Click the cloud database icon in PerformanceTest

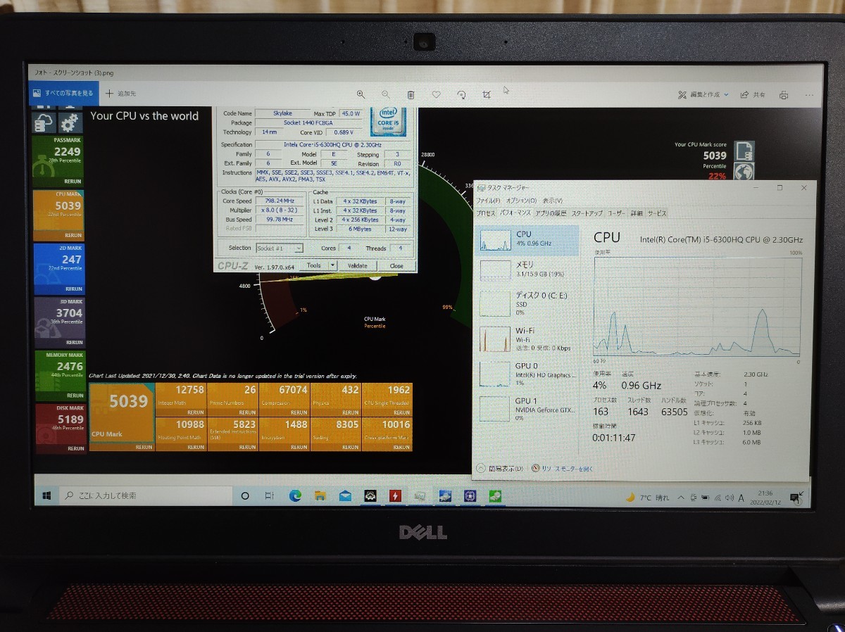pyautogui.click(x=44, y=123)
